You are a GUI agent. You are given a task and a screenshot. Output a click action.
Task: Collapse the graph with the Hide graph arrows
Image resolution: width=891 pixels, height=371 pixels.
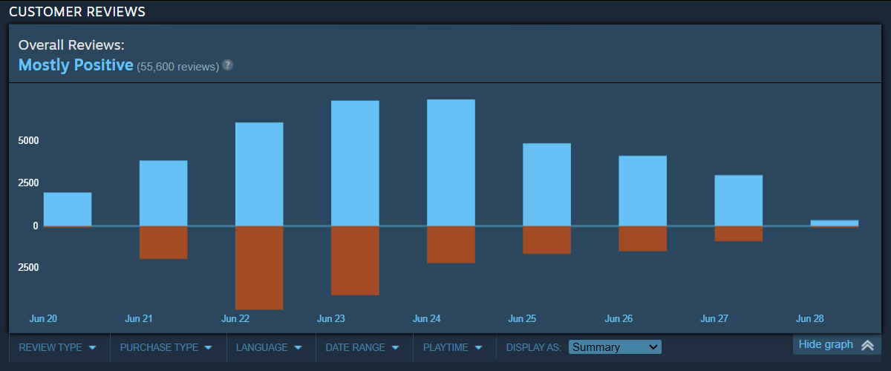click(867, 345)
